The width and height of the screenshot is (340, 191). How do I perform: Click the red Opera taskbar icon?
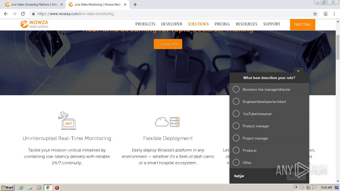[x=57, y=188]
